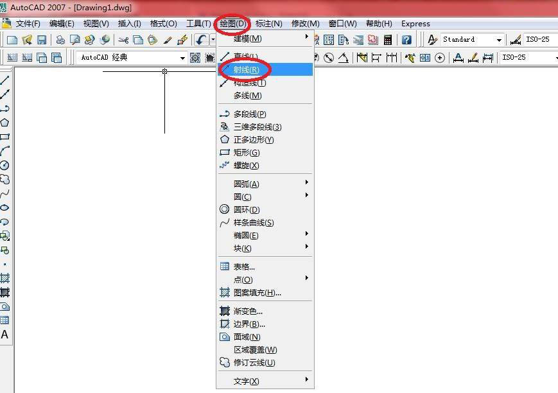Screen dimensions: 558x393
Task: Expand the 建模(M) submenu
Action: point(265,39)
